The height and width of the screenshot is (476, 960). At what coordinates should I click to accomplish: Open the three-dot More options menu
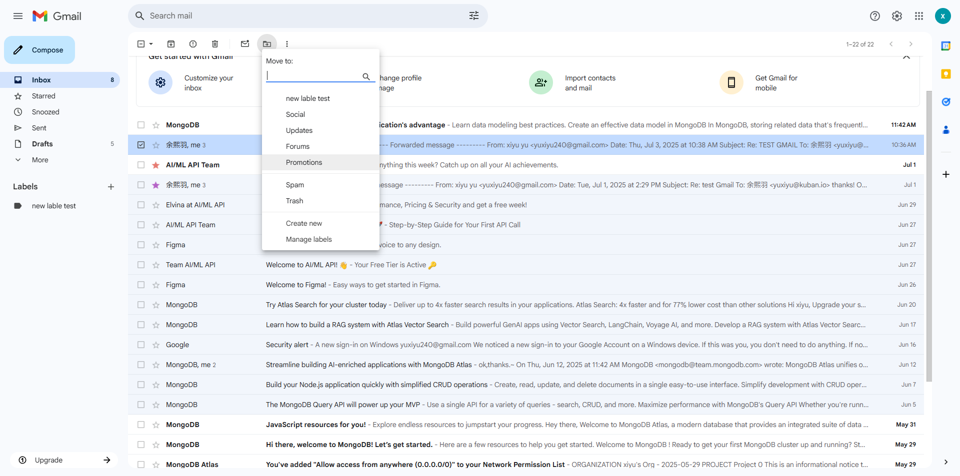tap(287, 44)
